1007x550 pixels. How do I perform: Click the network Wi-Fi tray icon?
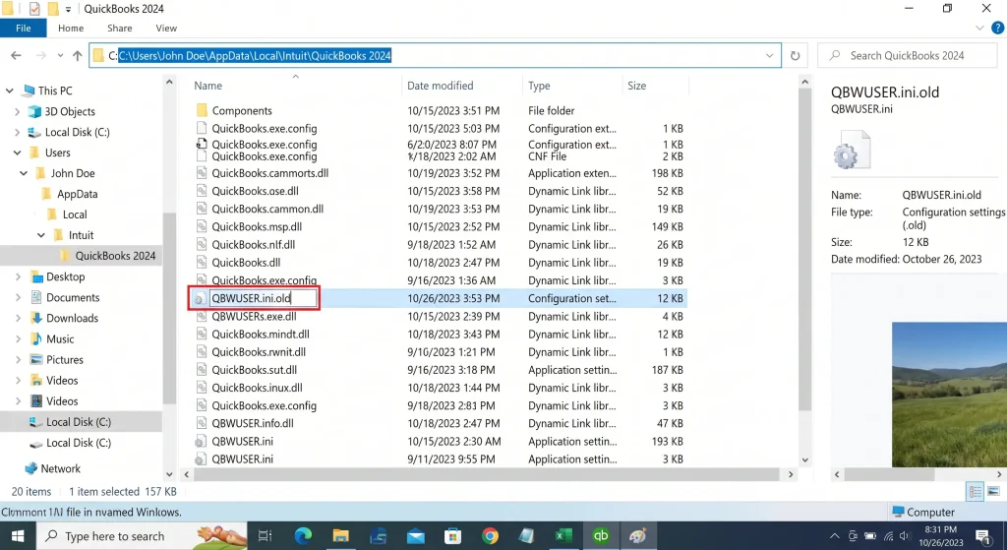(x=888, y=536)
